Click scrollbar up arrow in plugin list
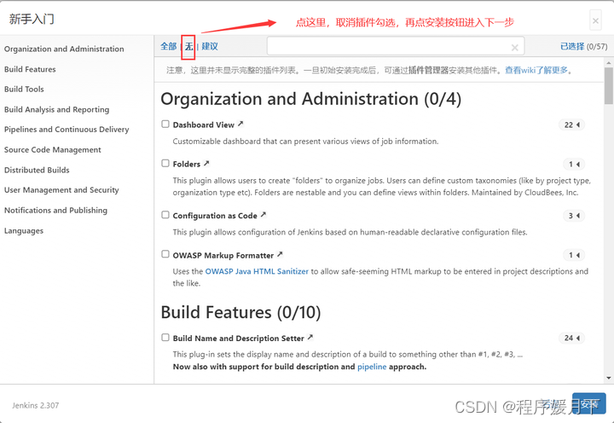 pos(609,62)
